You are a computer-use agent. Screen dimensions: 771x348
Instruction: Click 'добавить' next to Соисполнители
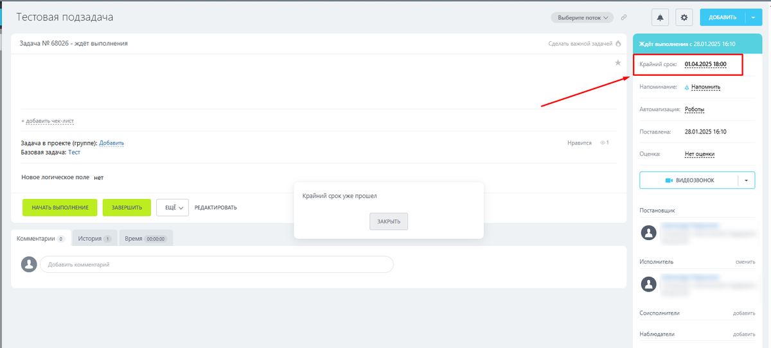(x=744, y=313)
